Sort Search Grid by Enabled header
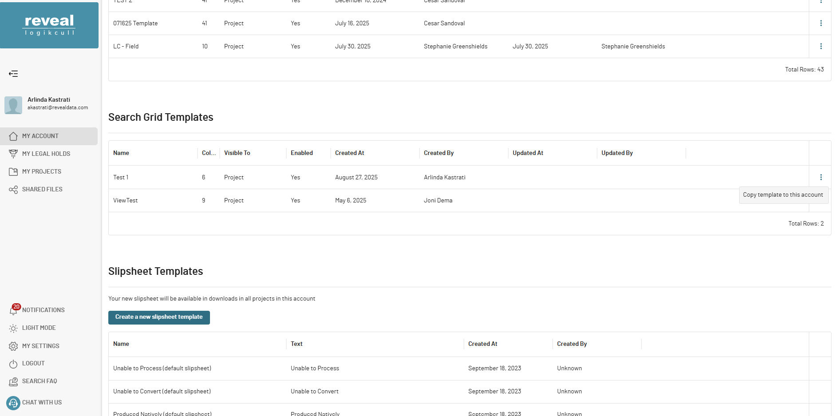 click(x=302, y=153)
